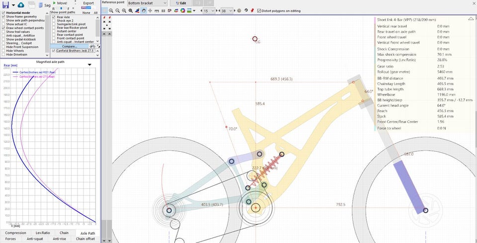The image size is (477, 243).
Task: Enable Show actual IC checkbox
Action: pos(4,24)
